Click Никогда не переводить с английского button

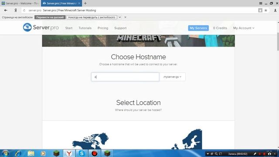92,17
